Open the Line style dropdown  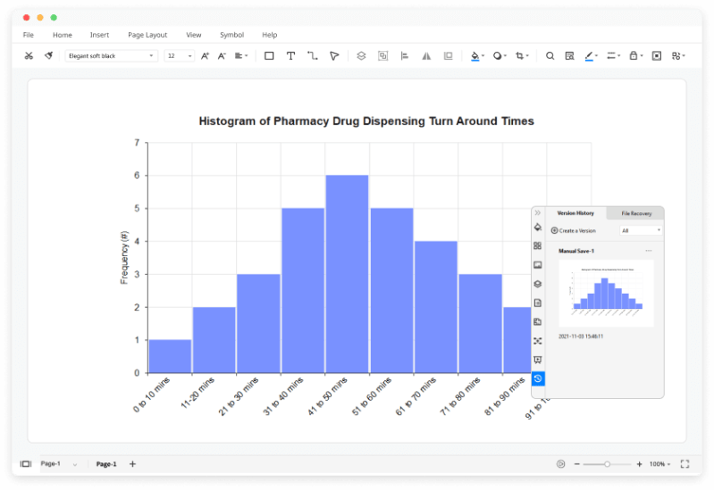613,55
